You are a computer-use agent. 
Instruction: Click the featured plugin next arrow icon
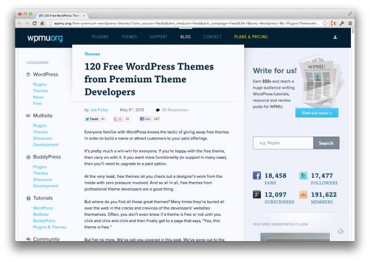point(340,231)
